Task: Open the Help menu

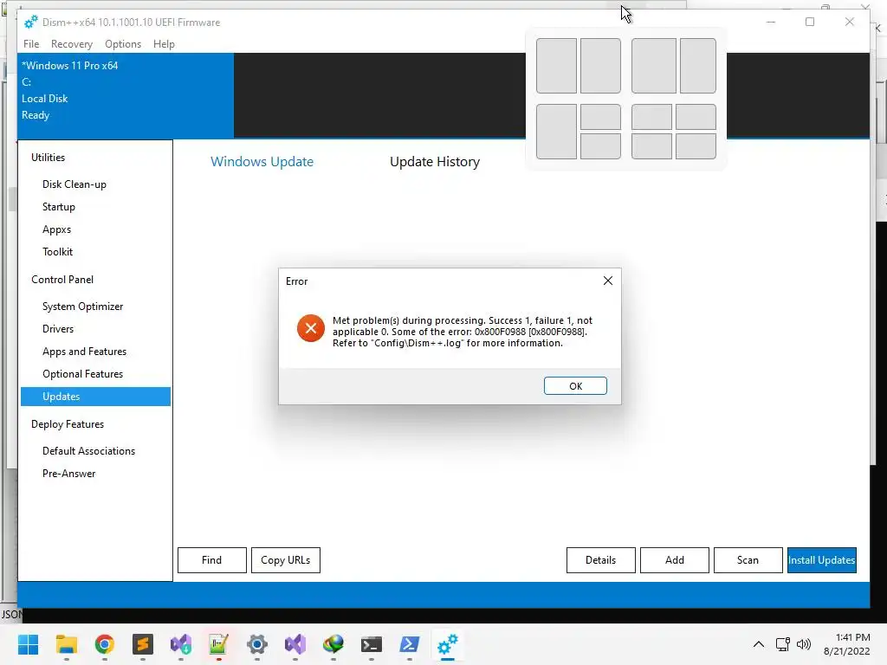Action: (164, 44)
